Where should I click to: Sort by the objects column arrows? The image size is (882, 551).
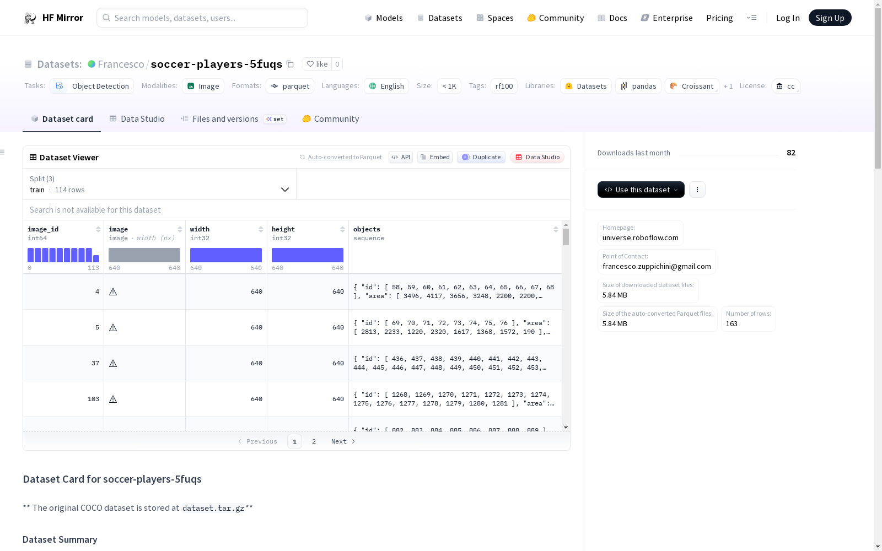click(x=556, y=229)
